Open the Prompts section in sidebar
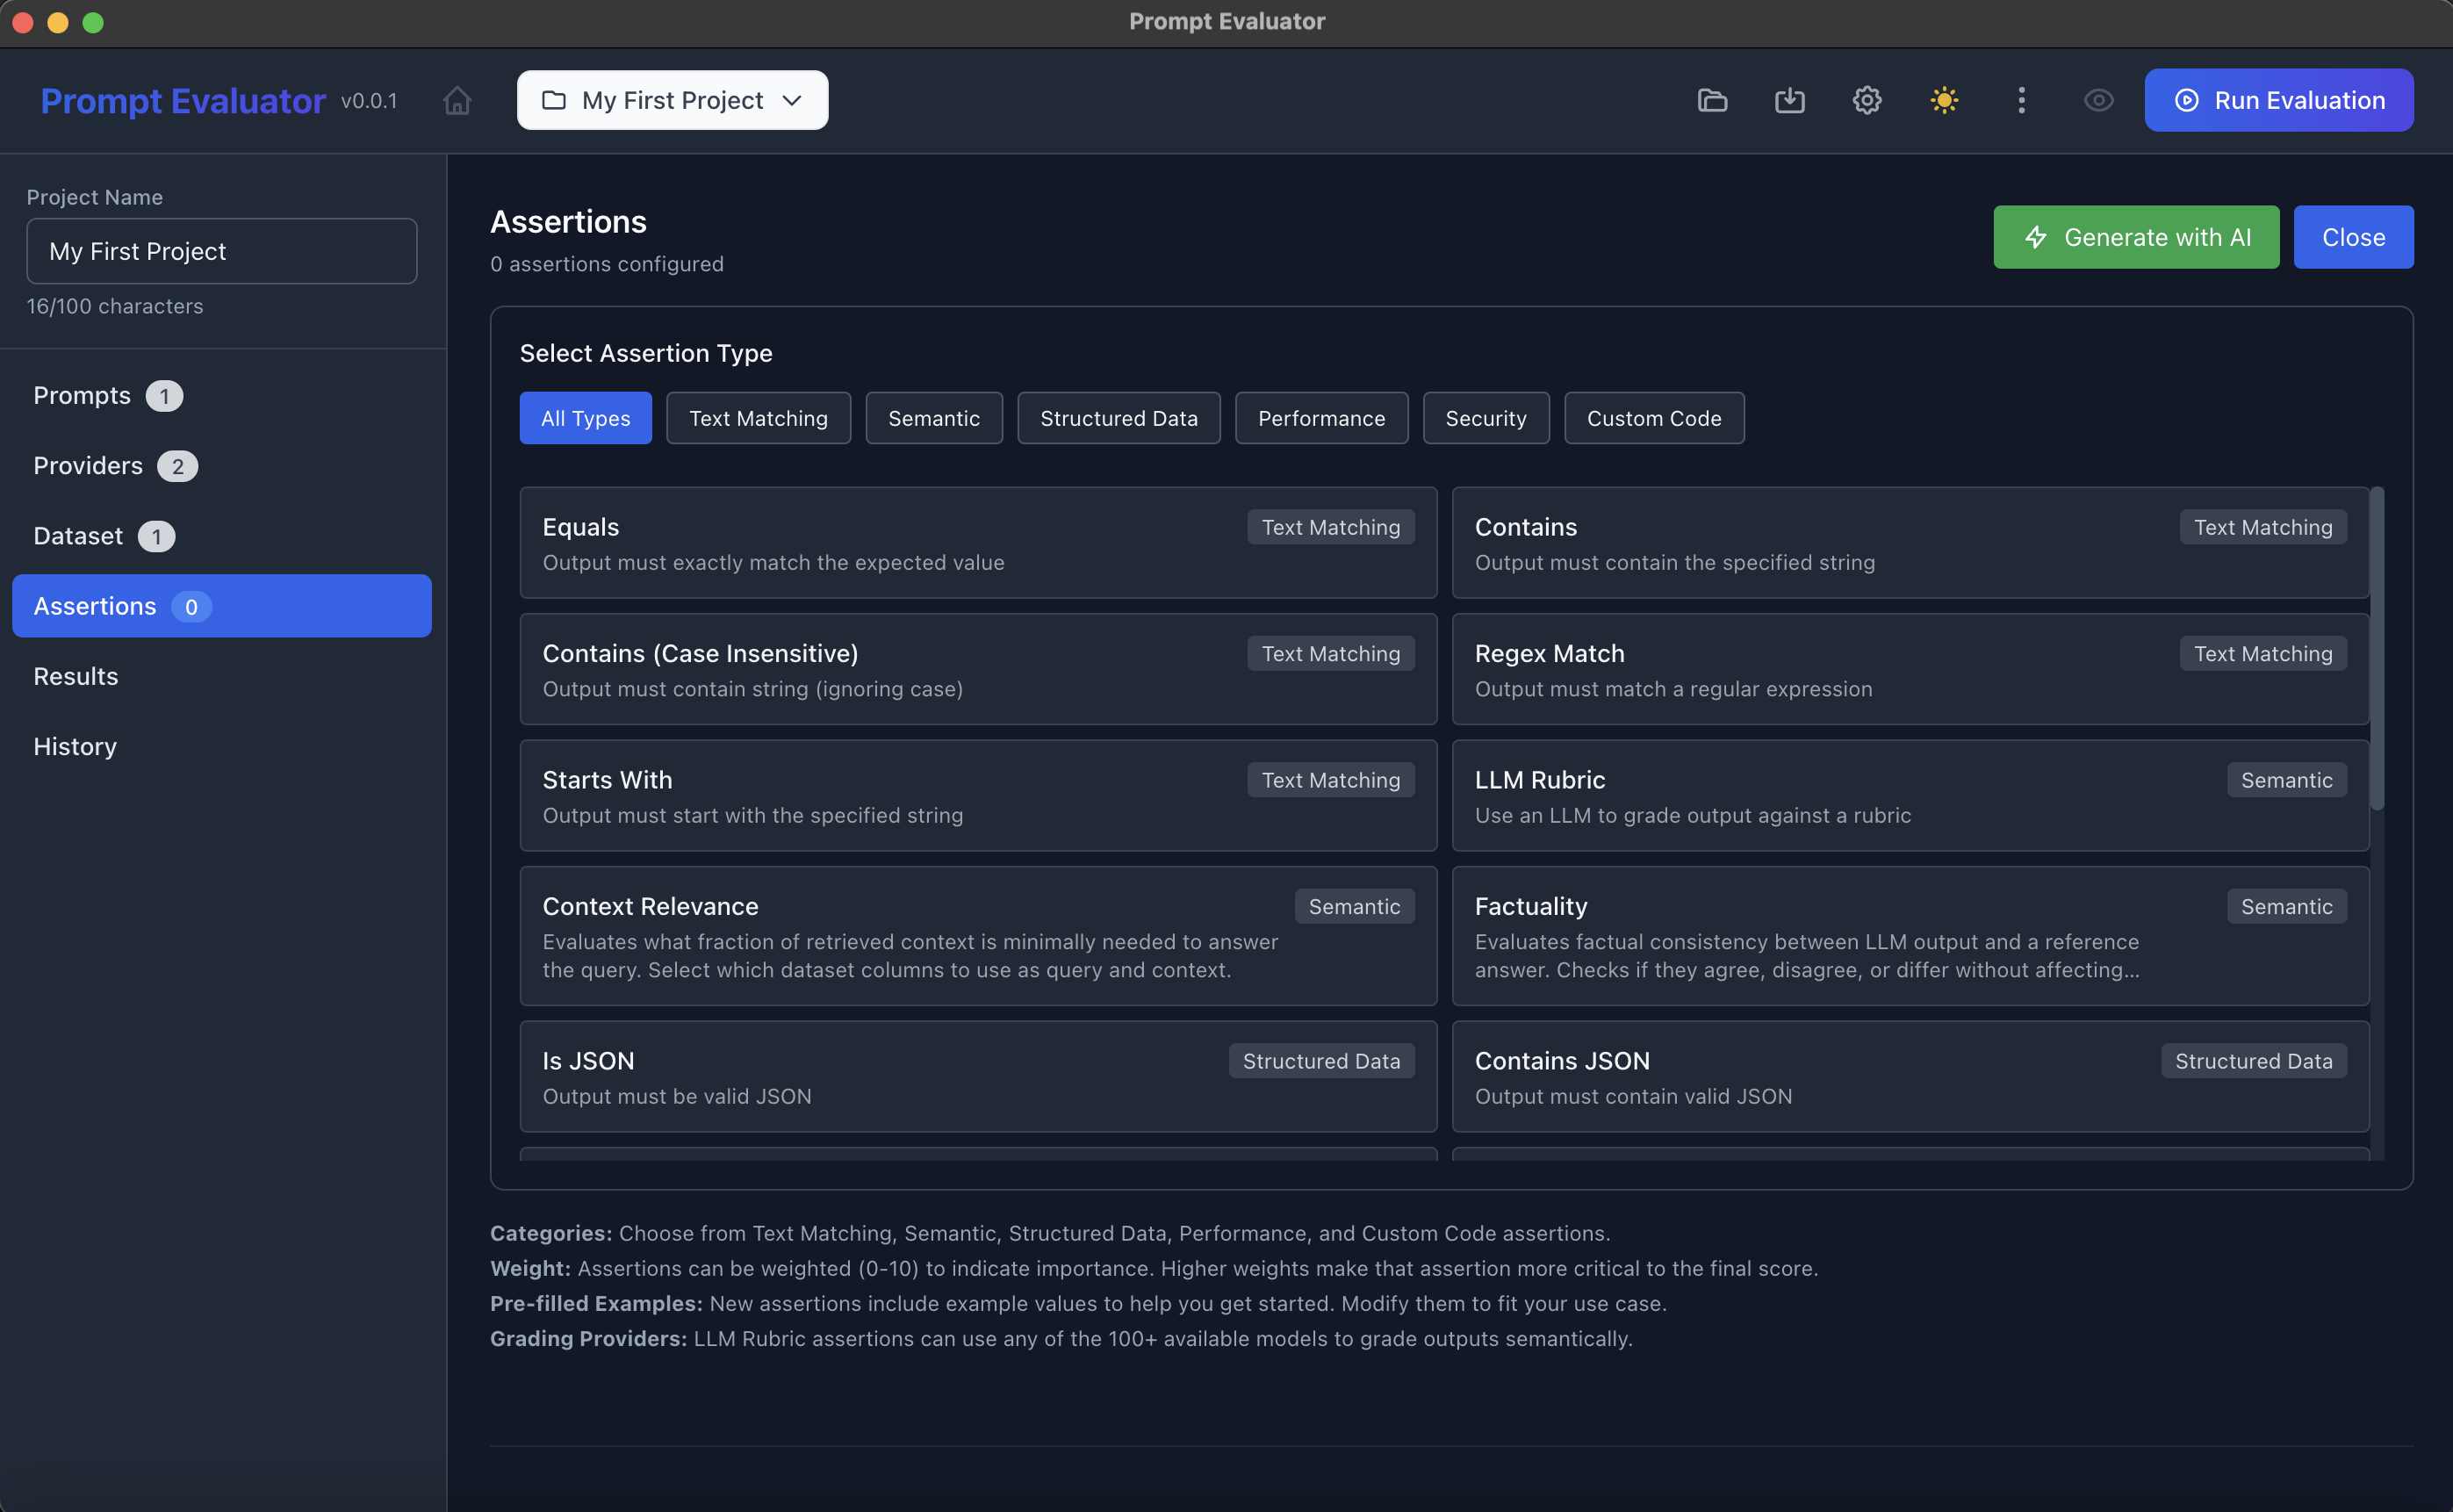Image resolution: width=2453 pixels, height=1512 pixels. pyautogui.click(x=82, y=395)
